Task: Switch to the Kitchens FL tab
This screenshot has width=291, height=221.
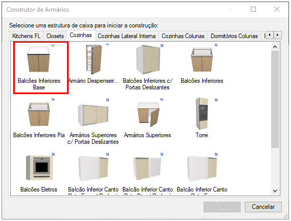Action: 26,36
